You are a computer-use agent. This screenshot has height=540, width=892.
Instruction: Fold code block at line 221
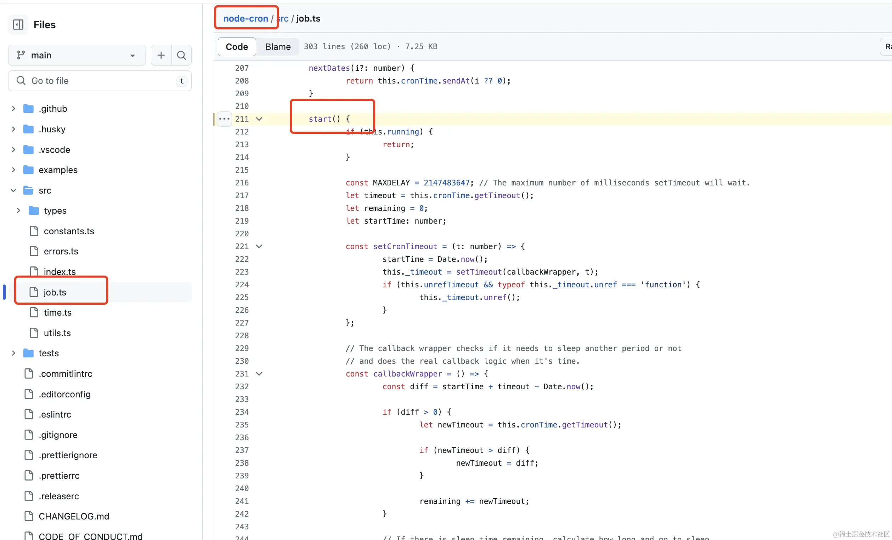click(259, 246)
